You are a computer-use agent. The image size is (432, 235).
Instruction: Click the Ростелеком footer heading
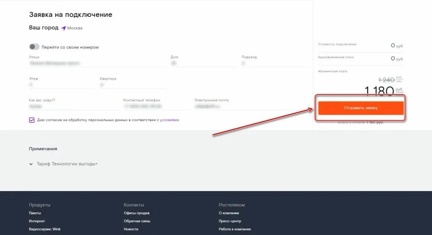pos(232,205)
